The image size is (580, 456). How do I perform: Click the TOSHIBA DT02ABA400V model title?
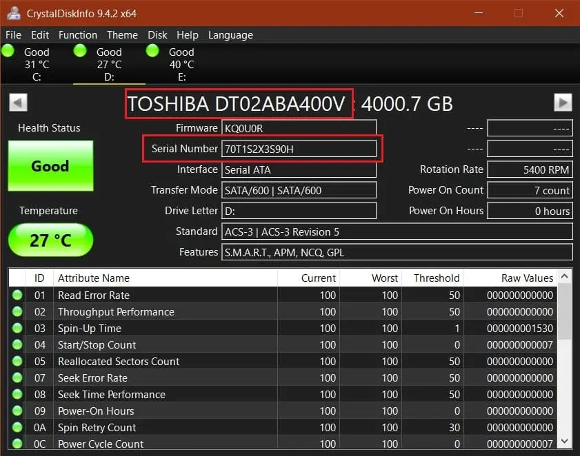[237, 104]
